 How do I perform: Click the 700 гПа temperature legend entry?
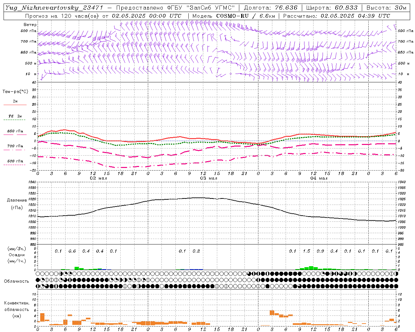click(x=15, y=146)
